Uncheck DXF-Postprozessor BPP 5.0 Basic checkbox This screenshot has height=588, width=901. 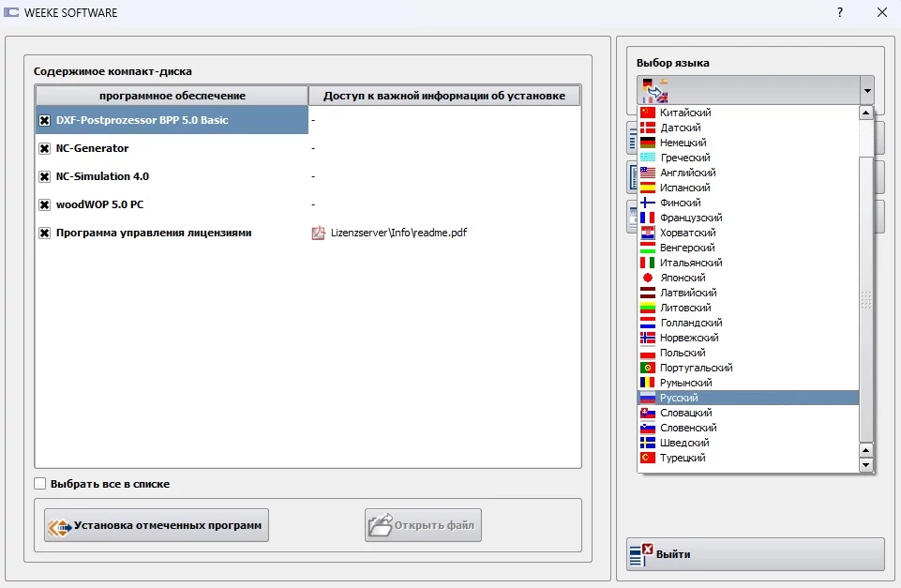coord(44,120)
